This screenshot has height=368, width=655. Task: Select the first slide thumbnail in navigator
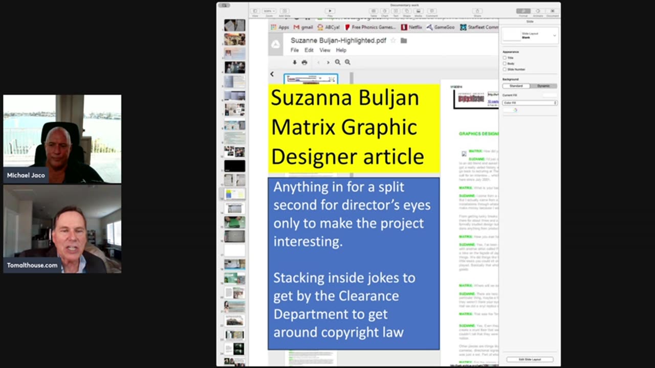234,25
